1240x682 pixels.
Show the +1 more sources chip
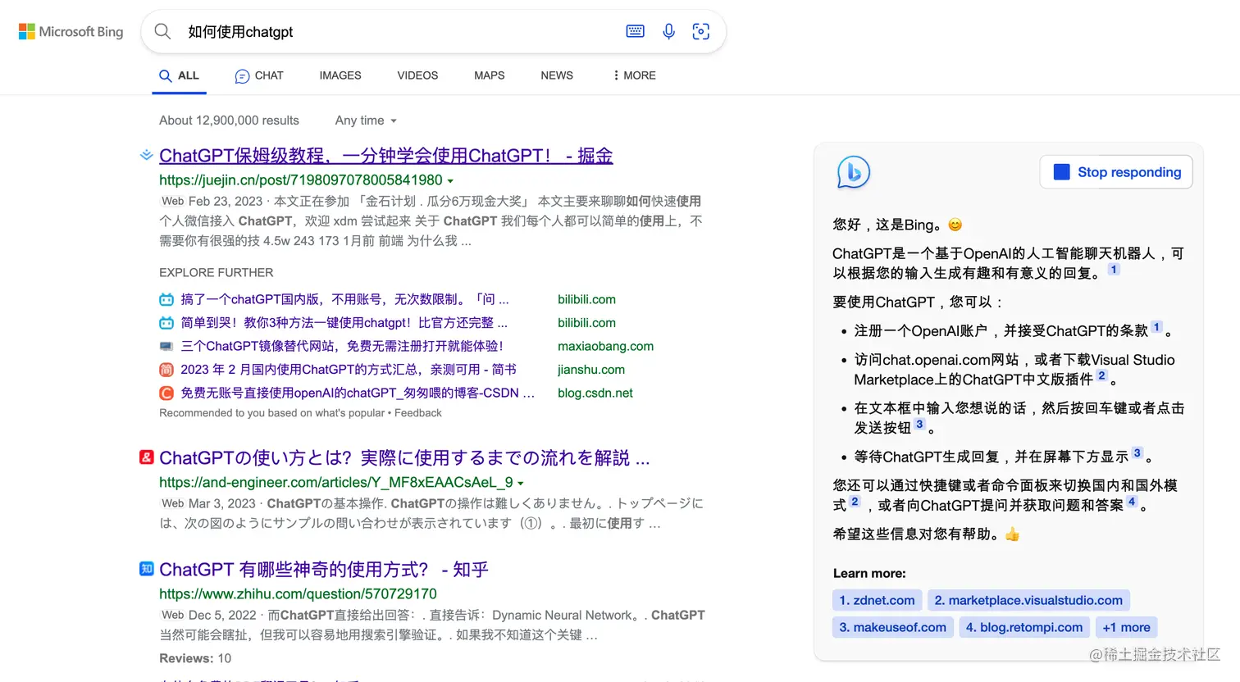1126,627
